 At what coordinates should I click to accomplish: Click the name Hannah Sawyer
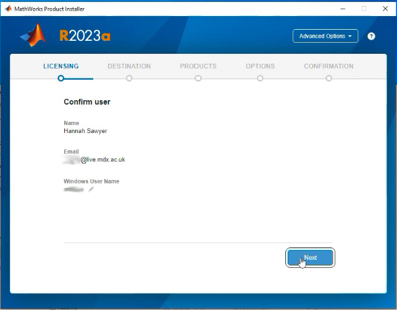(x=85, y=131)
